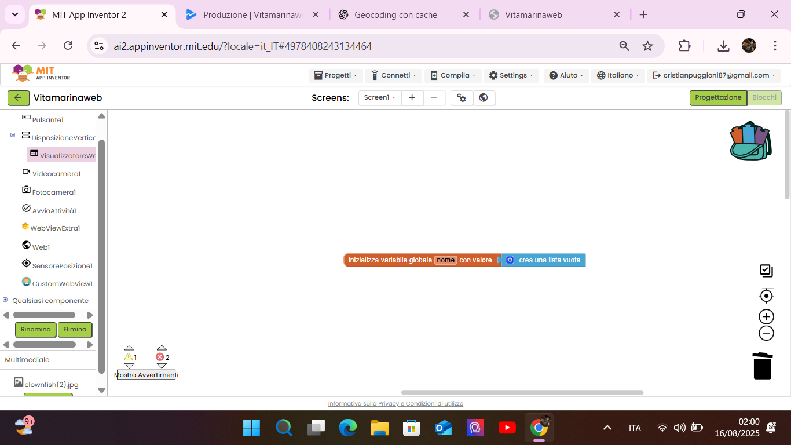The image size is (791, 445).
Task: Click the globe icon beside the gears icon
Action: pos(484,98)
